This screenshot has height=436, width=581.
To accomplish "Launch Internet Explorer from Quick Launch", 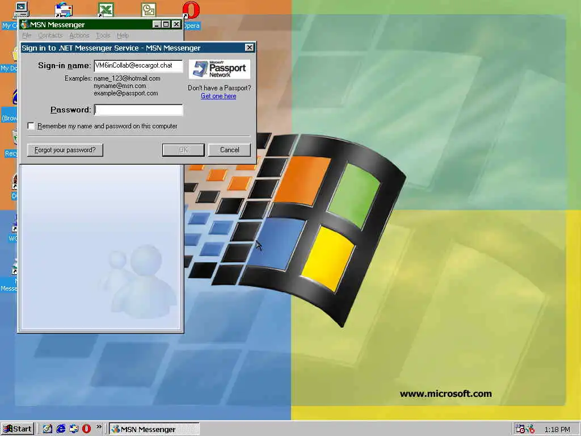I will click(61, 429).
